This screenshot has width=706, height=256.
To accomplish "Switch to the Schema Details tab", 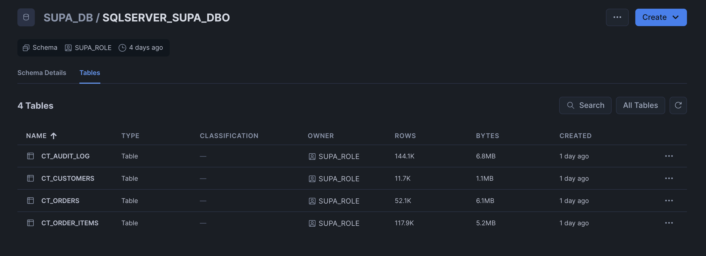I will [42, 73].
